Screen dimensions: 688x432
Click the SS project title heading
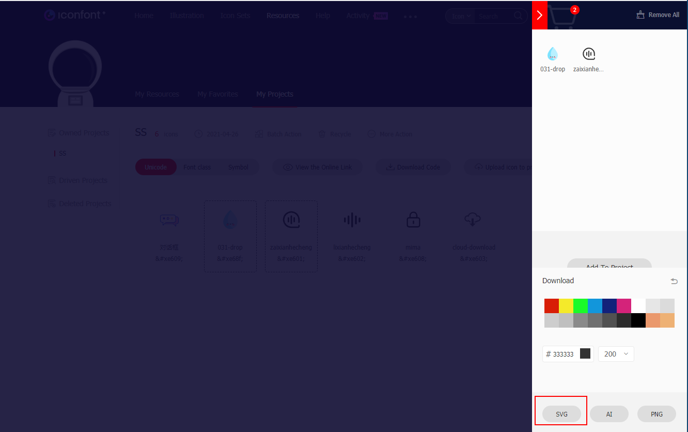click(141, 132)
